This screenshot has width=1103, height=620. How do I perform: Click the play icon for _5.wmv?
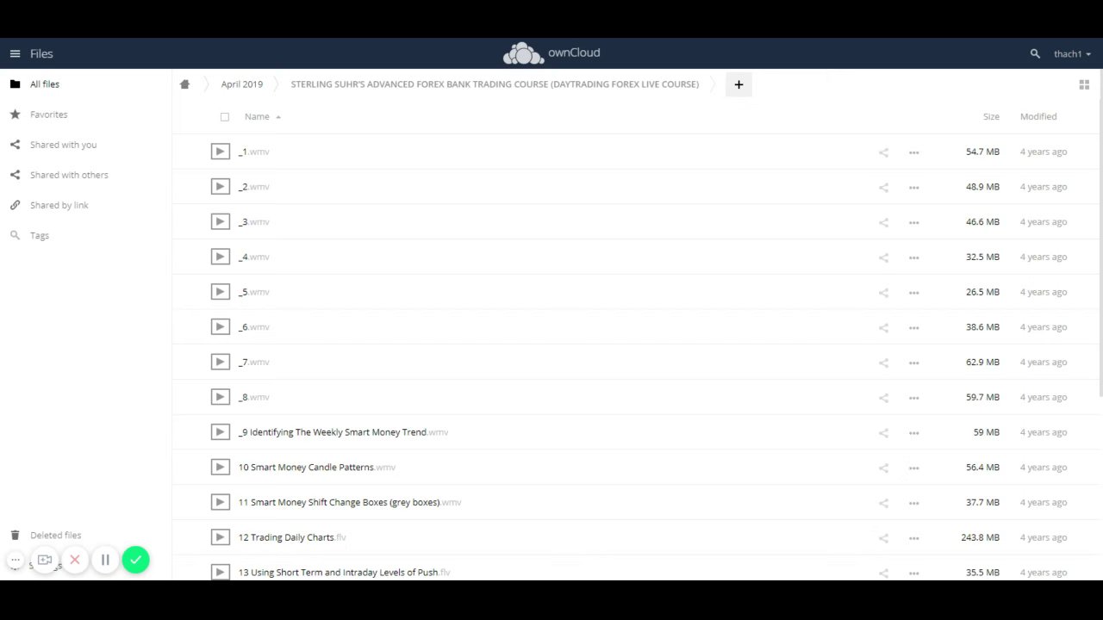221,292
